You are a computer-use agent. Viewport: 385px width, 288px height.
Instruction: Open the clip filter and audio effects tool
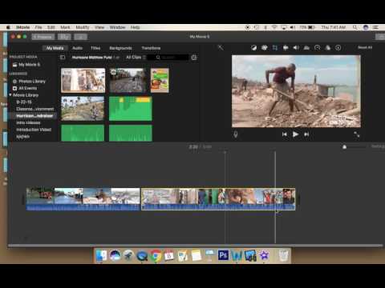point(327,48)
